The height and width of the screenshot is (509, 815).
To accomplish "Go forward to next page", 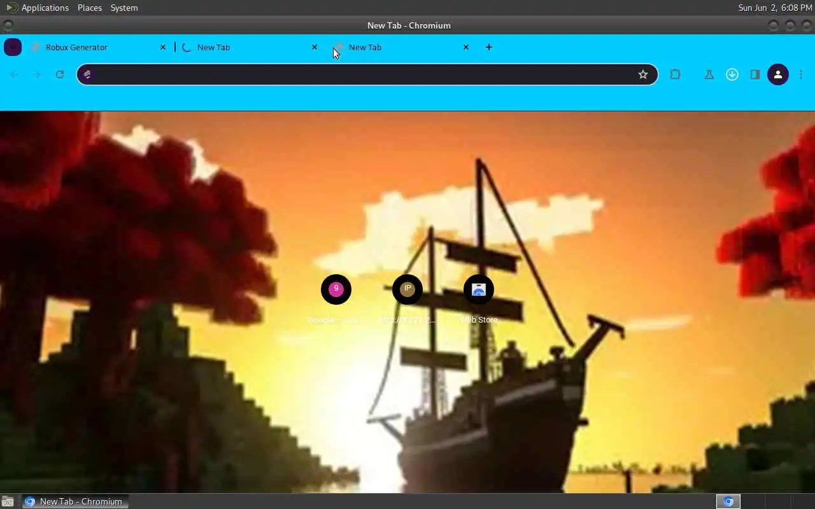I will tap(37, 74).
